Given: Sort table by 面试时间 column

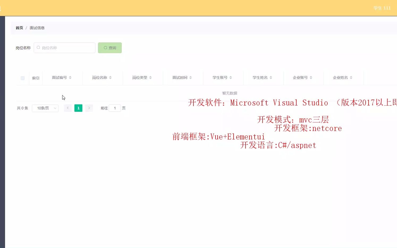Looking at the screenshot, I should pyautogui.click(x=182, y=78).
